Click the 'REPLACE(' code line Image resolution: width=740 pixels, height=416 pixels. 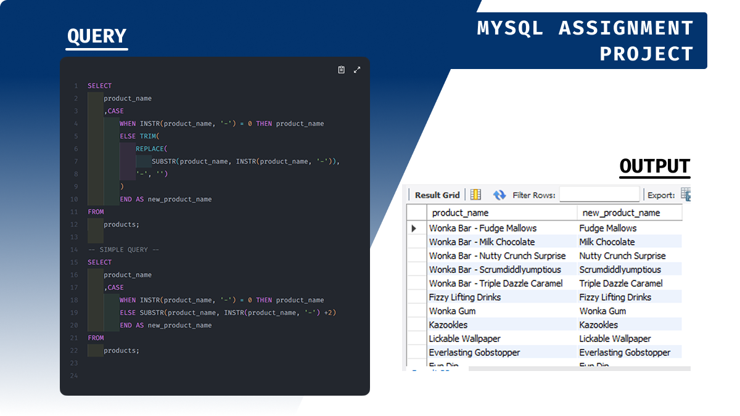[x=152, y=149]
